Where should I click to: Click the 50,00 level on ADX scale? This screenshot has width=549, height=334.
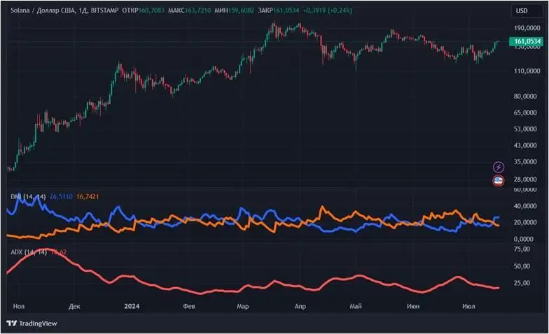522,266
